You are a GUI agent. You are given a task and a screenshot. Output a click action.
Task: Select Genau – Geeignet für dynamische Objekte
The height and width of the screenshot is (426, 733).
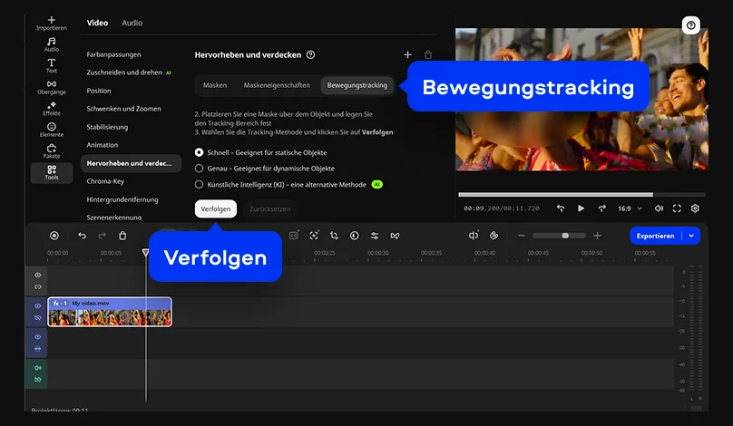(265, 169)
